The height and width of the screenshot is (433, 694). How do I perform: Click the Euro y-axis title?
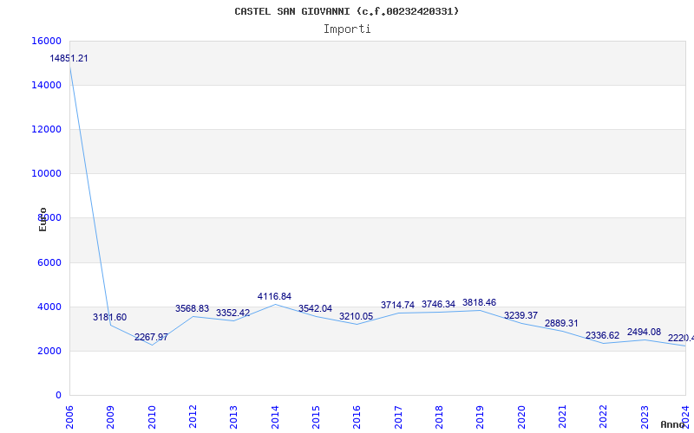pos(43,220)
